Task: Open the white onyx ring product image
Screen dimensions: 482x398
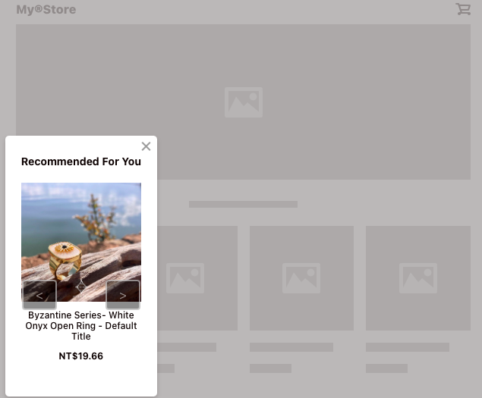Action: [x=81, y=242]
